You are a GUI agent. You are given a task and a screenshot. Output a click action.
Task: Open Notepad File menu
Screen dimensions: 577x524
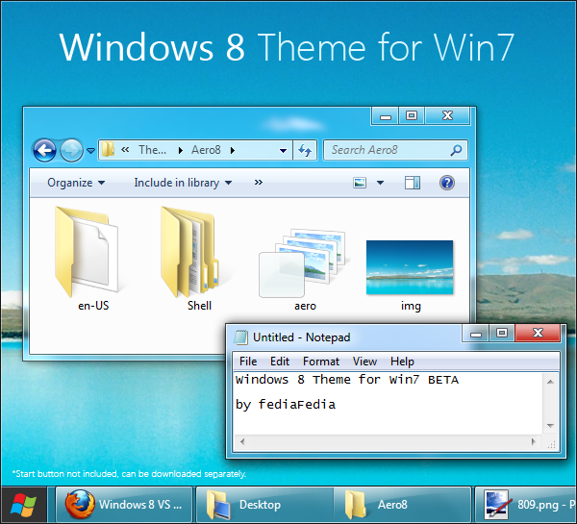[x=248, y=362]
